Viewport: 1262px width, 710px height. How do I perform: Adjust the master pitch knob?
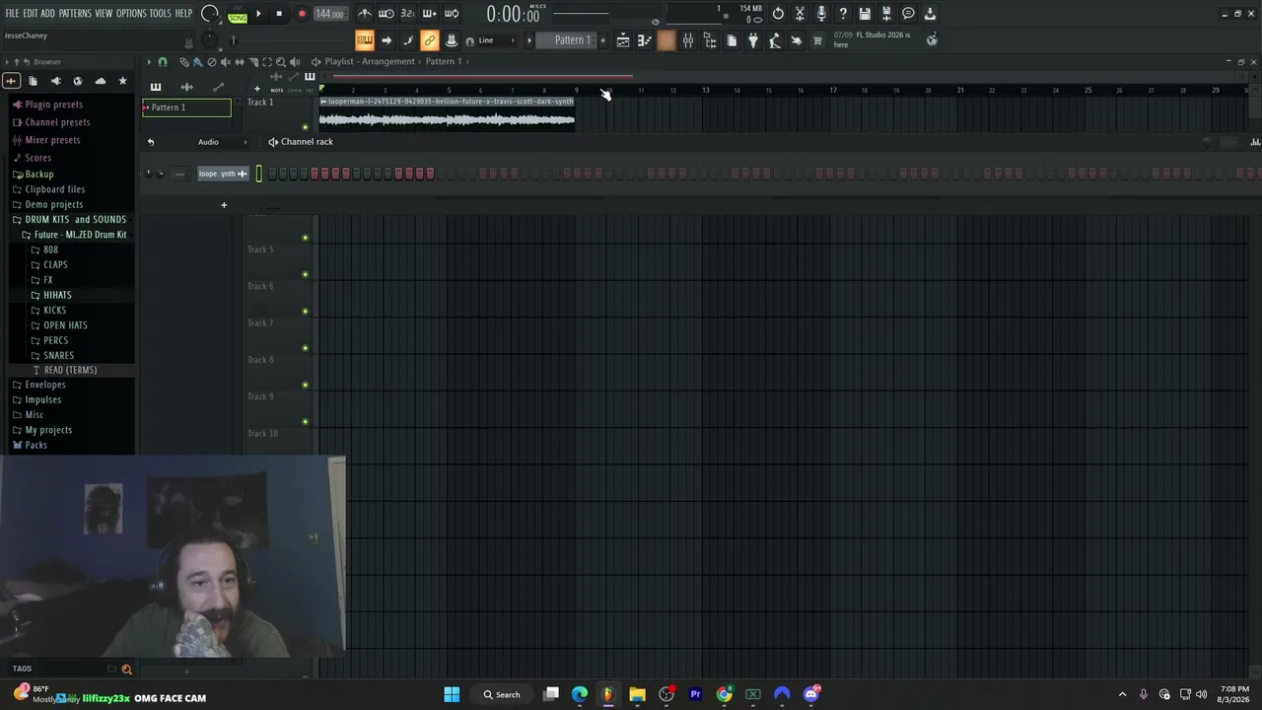[210, 39]
